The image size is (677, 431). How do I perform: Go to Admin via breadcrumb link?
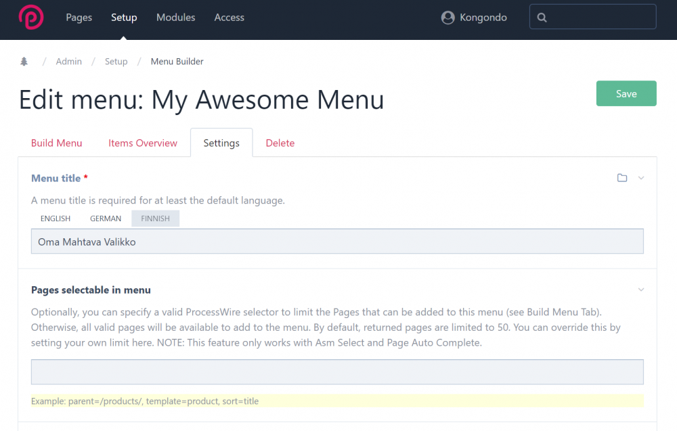tap(68, 62)
